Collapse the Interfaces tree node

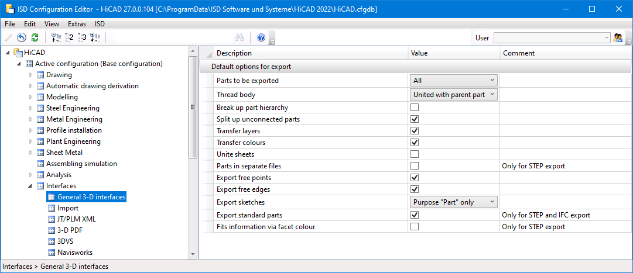click(x=30, y=186)
